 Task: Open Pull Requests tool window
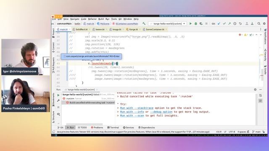[53, 65]
